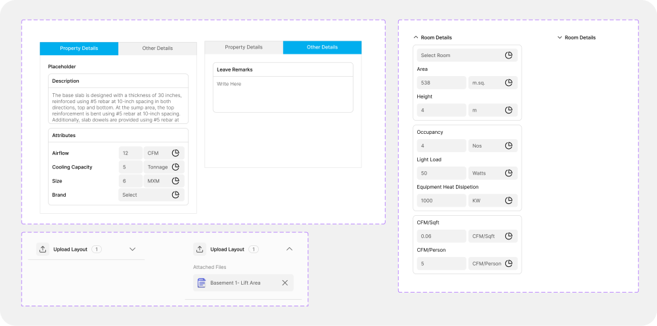Remove the Basement 1- Lift Area attachment
This screenshot has width=657, height=326.
[x=284, y=283]
